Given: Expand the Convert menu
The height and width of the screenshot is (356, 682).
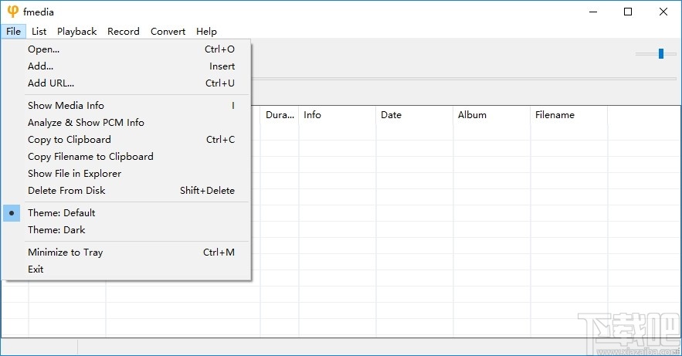Looking at the screenshot, I should [168, 32].
